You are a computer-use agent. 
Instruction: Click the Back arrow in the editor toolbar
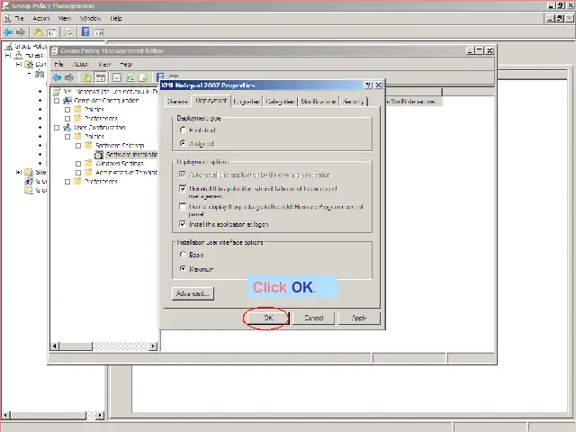click(57, 78)
